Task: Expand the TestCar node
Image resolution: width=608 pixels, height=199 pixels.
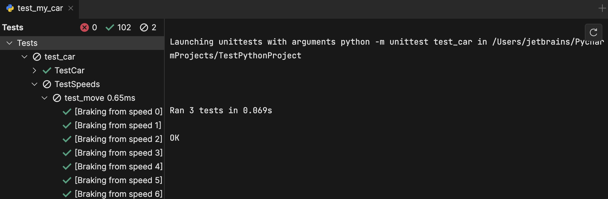Action: (x=34, y=70)
